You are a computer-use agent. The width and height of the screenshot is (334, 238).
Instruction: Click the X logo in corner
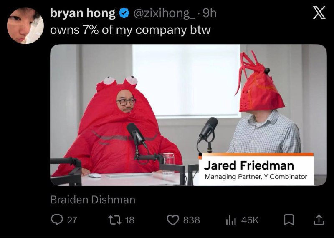[319, 13]
